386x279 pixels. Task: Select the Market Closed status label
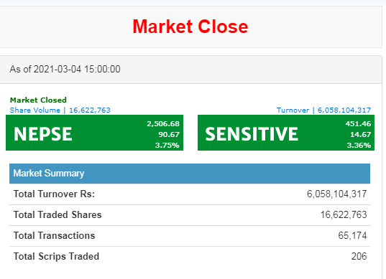click(x=38, y=100)
